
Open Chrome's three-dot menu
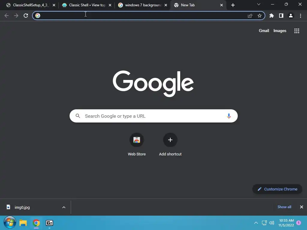tap(300, 16)
